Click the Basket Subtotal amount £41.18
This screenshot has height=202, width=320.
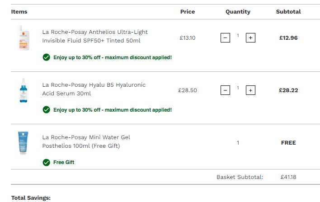point(288,177)
